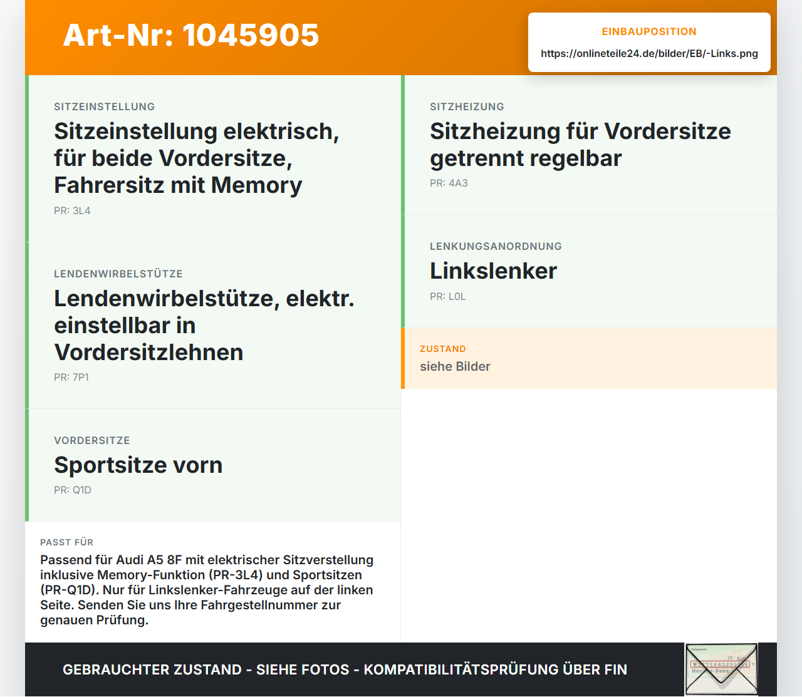Image resolution: width=802 pixels, height=697 pixels.
Task: Click the PR: 7P1 code
Action: [x=71, y=377]
